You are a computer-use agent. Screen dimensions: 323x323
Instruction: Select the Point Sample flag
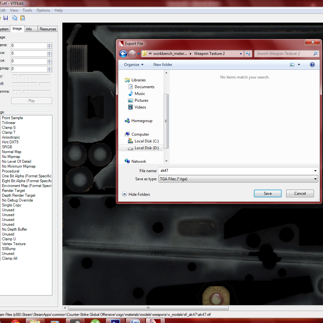click(x=12, y=118)
